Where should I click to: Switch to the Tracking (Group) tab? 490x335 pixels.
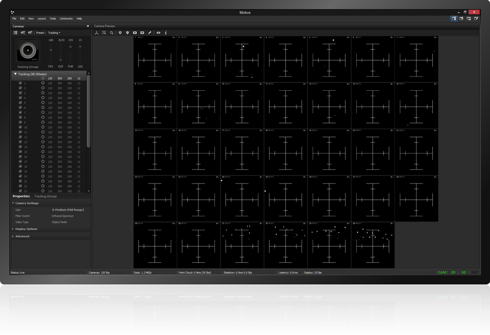(46, 196)
